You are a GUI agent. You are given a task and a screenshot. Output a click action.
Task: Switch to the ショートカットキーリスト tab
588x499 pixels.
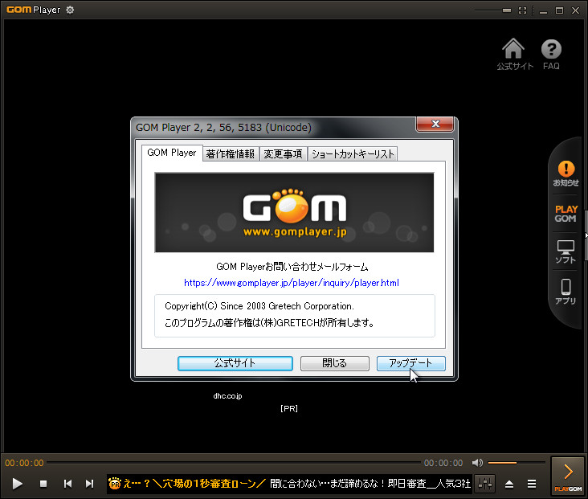[353, 153]
